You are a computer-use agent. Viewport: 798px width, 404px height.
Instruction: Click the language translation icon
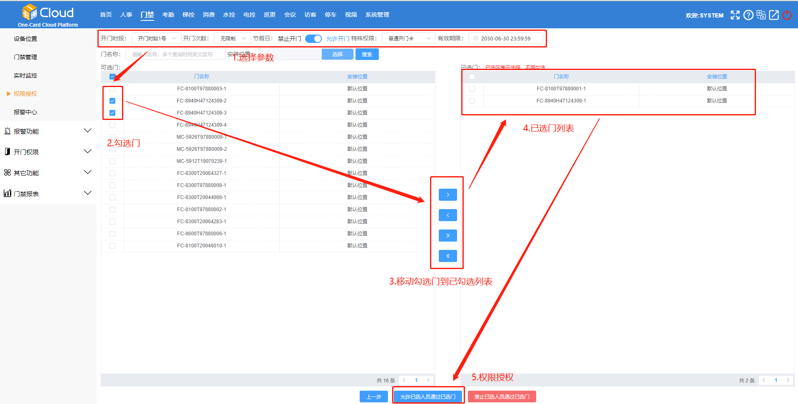tap(761, 15)
